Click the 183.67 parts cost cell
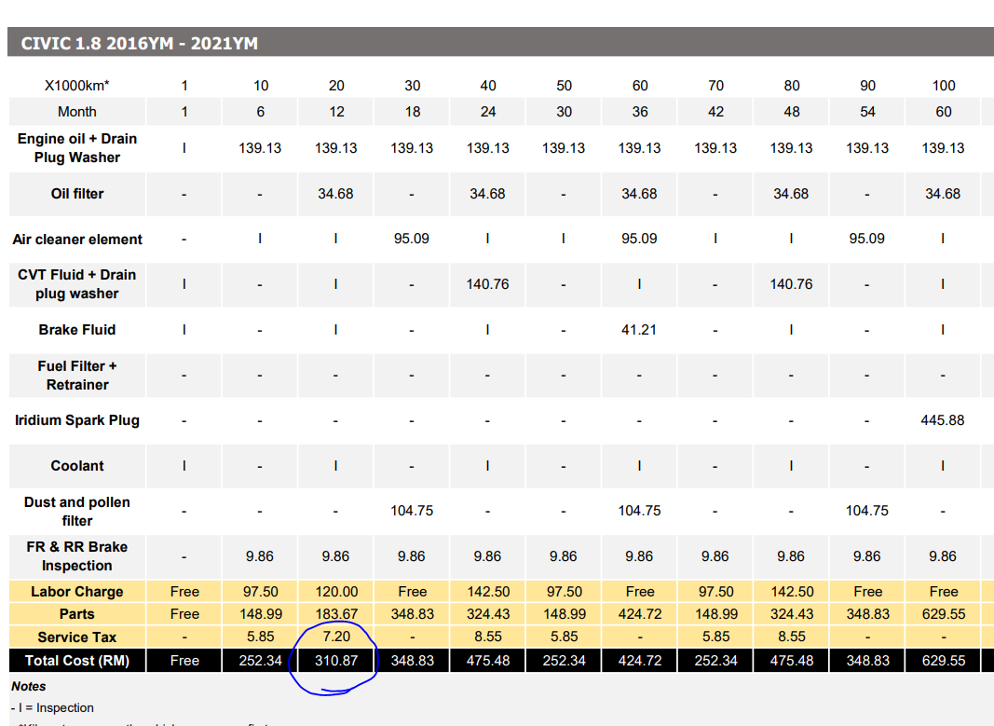 pyautogui.click(x=336, y=614)
